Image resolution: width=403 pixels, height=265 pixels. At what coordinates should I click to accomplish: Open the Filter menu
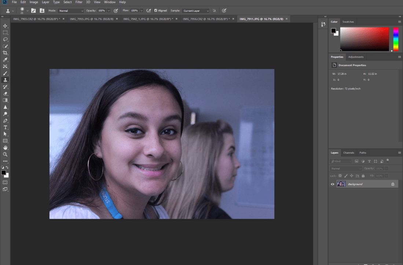point(79,2)
